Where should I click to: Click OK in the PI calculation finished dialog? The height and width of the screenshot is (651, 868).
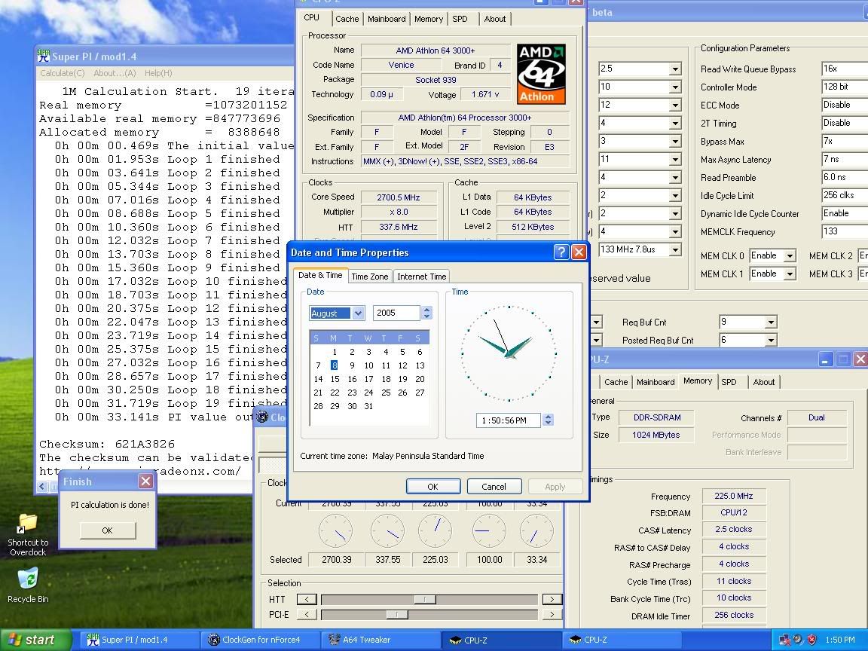(x=107, y=530)
